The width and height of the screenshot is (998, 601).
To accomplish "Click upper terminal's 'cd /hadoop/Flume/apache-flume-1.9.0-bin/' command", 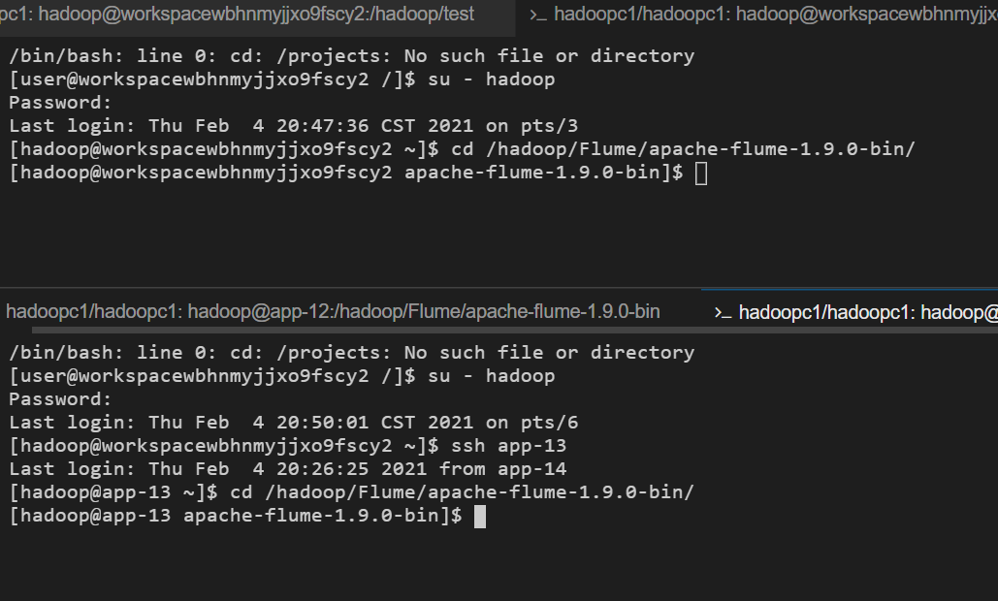I will pos(683,149).
